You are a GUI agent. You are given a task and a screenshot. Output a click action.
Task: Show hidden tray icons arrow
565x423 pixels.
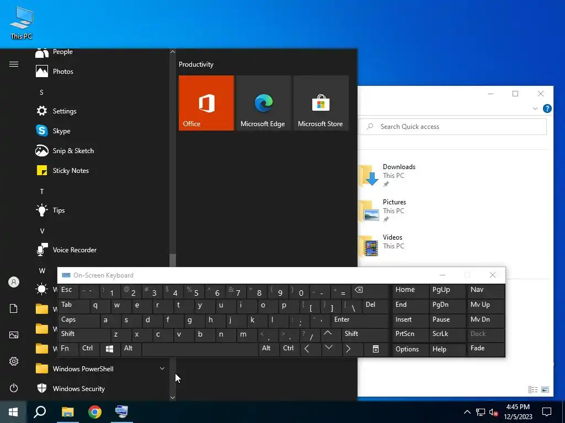[x=467, y=412]
